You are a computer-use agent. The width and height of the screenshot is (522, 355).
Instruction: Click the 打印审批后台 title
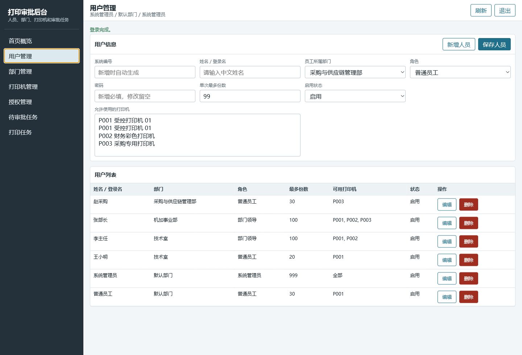click(x=28, y=12)
